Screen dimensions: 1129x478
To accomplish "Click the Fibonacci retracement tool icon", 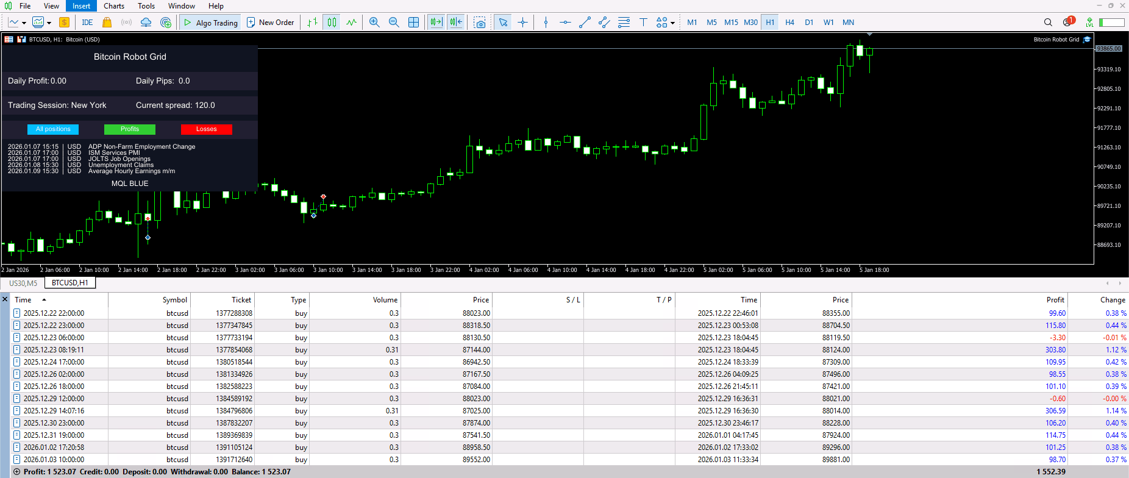I will point(624,23).
